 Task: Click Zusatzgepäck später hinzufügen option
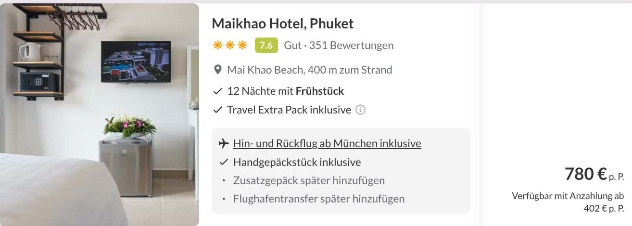coord(309,180)
